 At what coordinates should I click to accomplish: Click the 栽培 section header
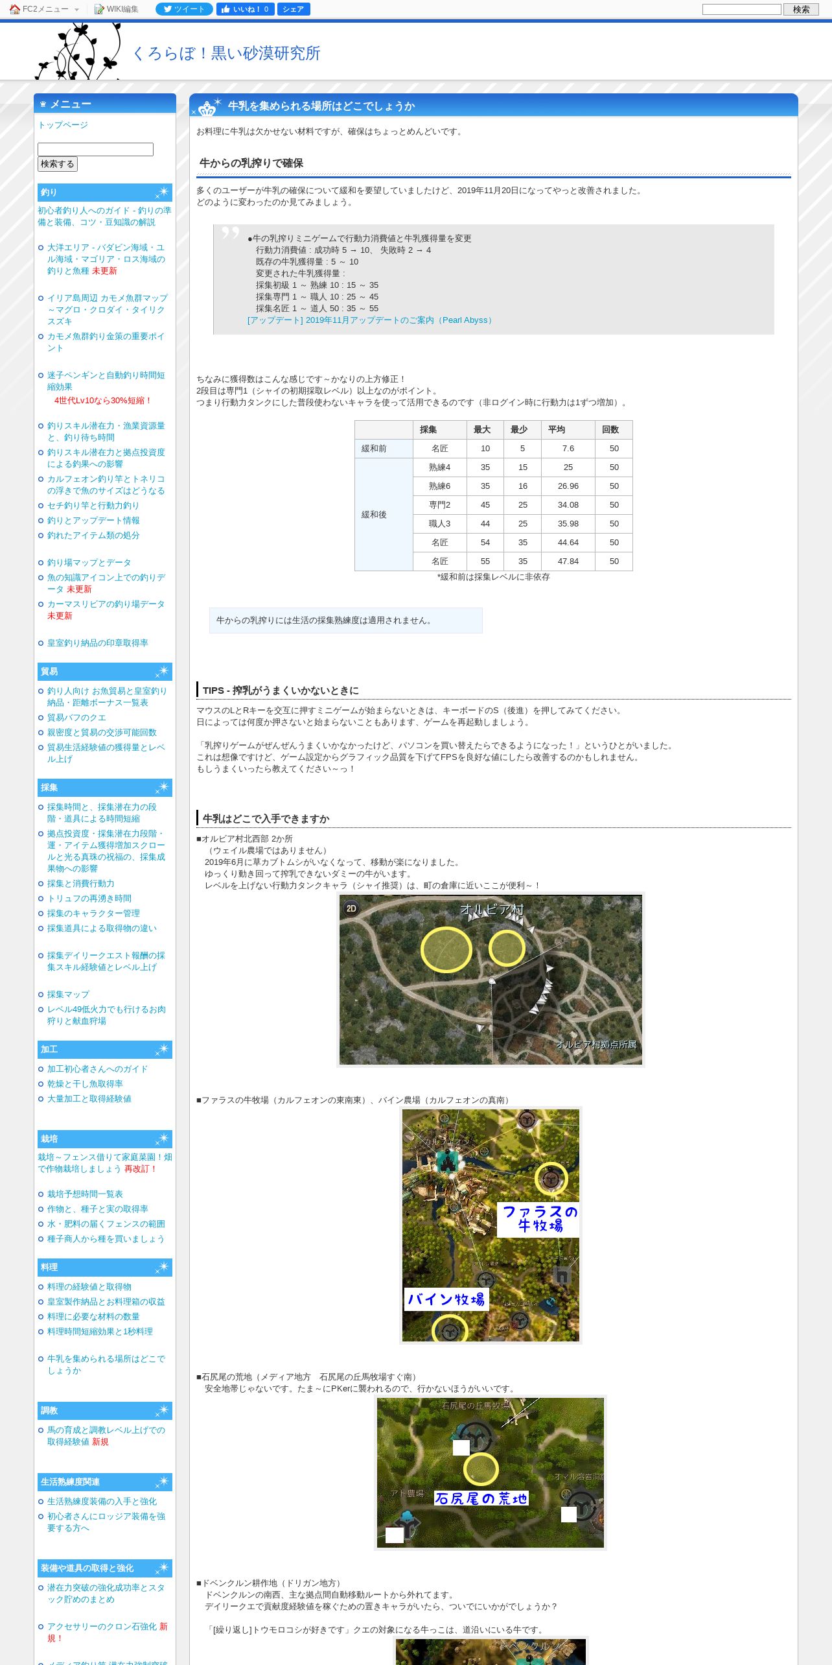105,1139
